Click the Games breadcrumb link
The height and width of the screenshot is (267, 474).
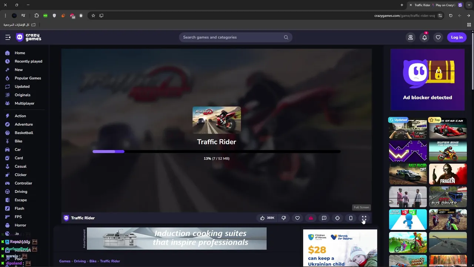pyautogui.click(x=65, y=261)
